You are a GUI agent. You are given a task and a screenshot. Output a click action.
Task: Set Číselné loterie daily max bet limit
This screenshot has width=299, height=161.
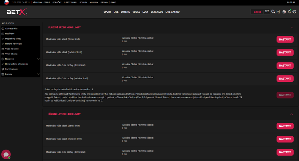[285, 126]
